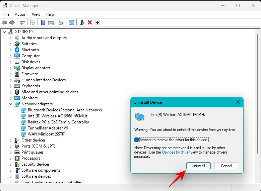Uncheck Attempt to remove the driver checkbox
Image resolution: width=261 pixels, height=191 pixels.
[136, 140]
